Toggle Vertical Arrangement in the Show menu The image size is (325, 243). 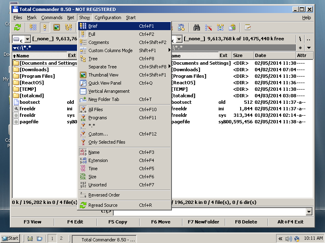click(x=125, y=91)
